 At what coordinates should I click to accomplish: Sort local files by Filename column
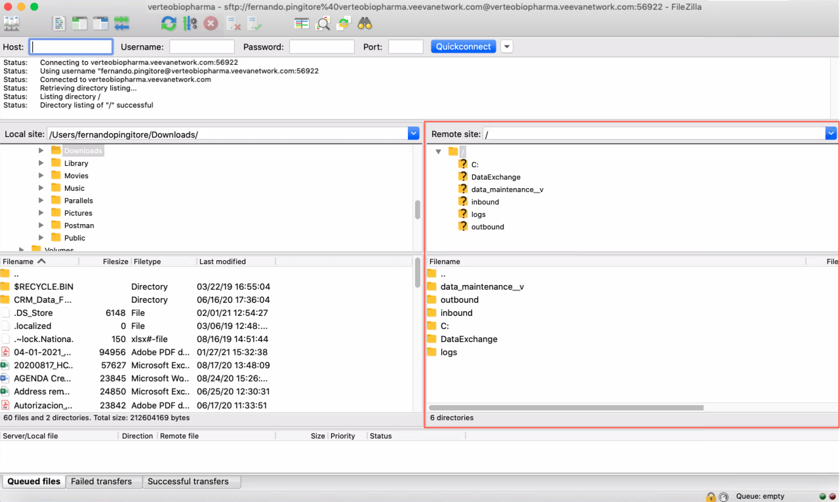pyautogui.click(x=39, y=261)
